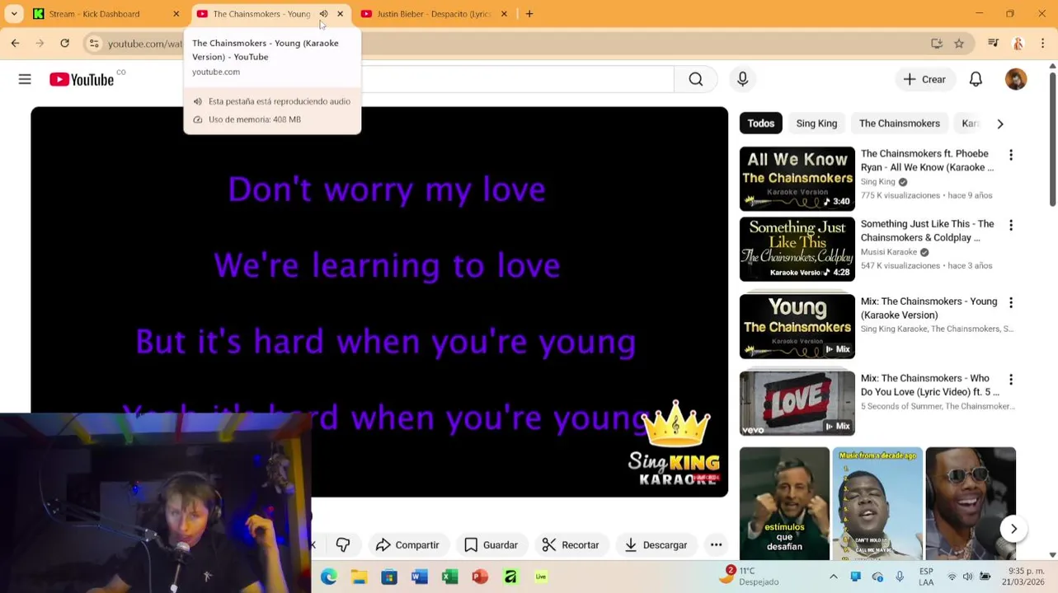Viewport: 1058px width, 593px height.
Task: Open Excel from taskbar
Action: click(x=449, y=577)
